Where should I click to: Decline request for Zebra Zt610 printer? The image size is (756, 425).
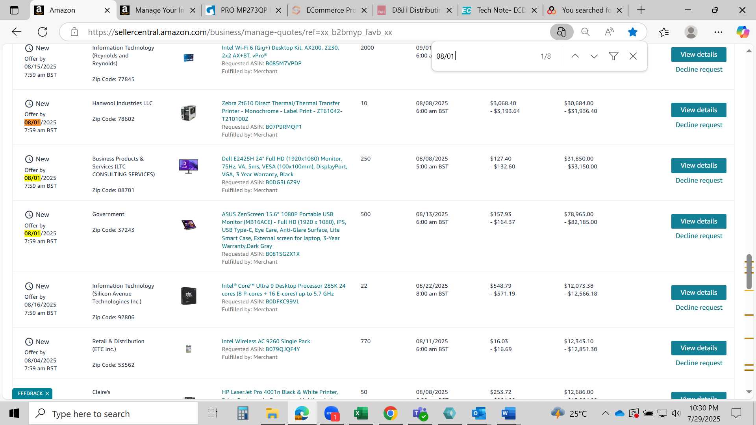coord(699,125)
